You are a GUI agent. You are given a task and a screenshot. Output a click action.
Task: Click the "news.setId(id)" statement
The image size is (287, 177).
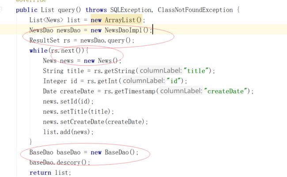pos(68,101)
